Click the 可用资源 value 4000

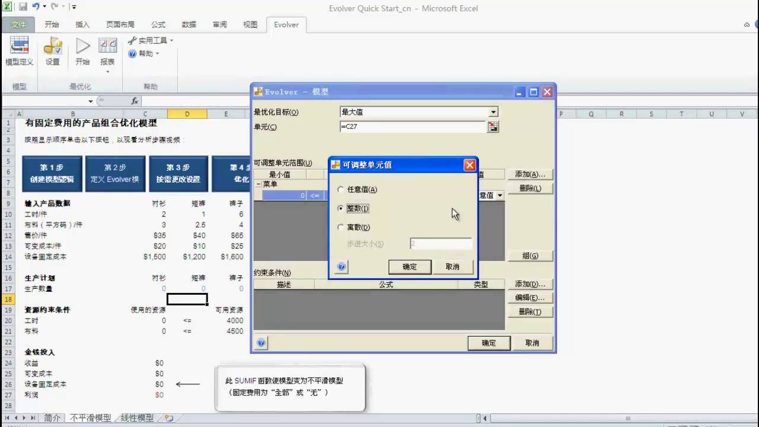point(234,321)
